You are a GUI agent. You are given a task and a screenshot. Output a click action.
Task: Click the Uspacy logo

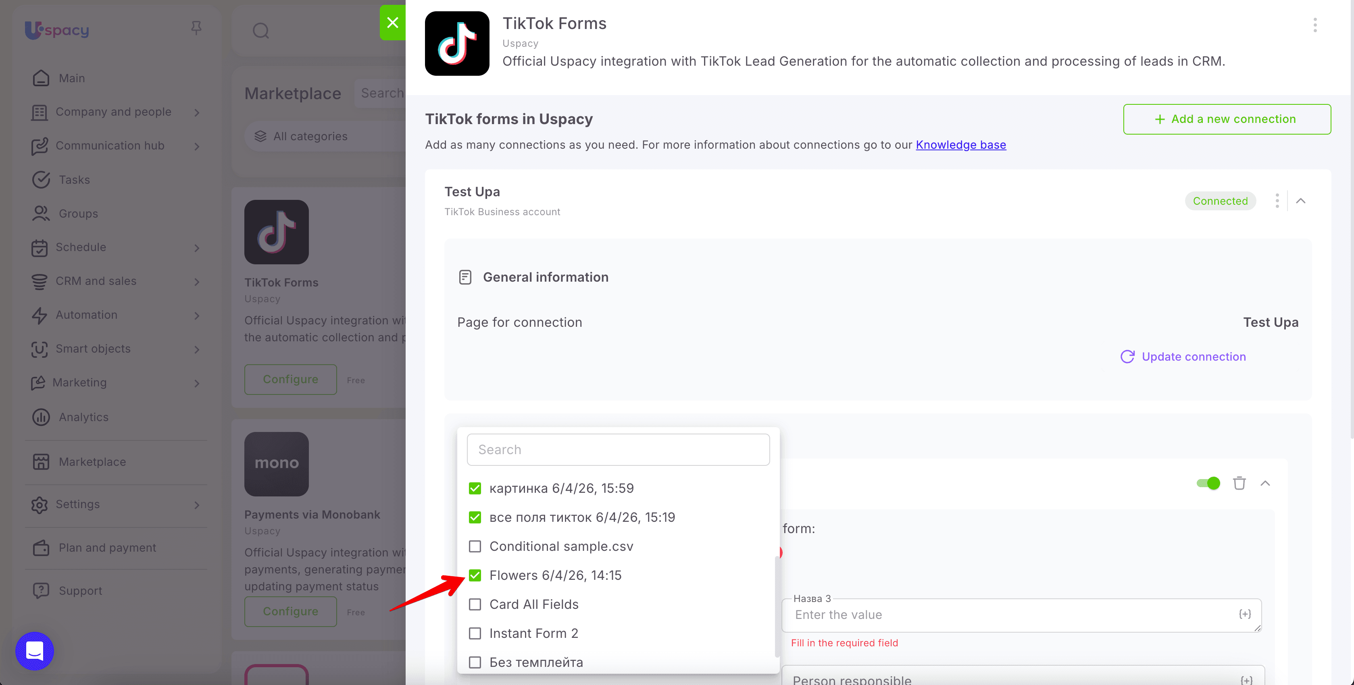57,29
